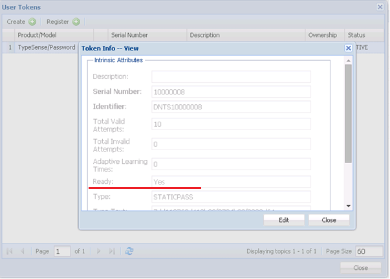Sort by Product/Model column header
The image size is (390, 279).
pos(39,35)
